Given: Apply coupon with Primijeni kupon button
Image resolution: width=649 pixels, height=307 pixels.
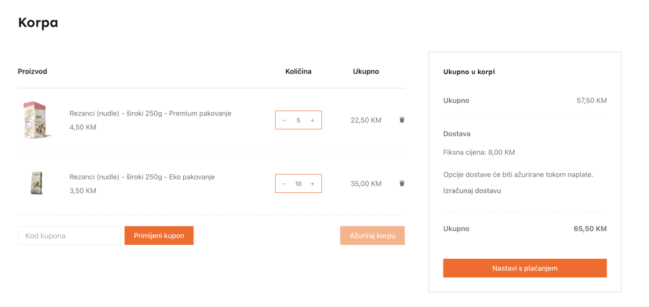Looking at the screenshot, I should pyautogui.click(x=159, y=235).
